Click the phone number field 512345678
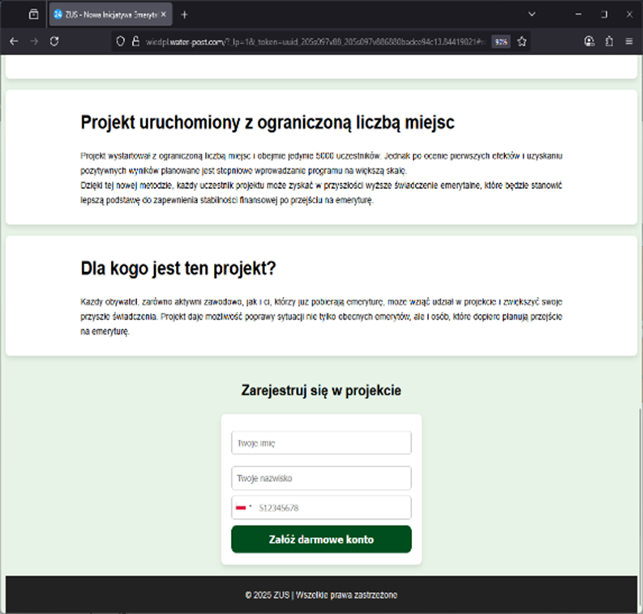This screenshot has height=614, width=643. (x=332, y=508)
